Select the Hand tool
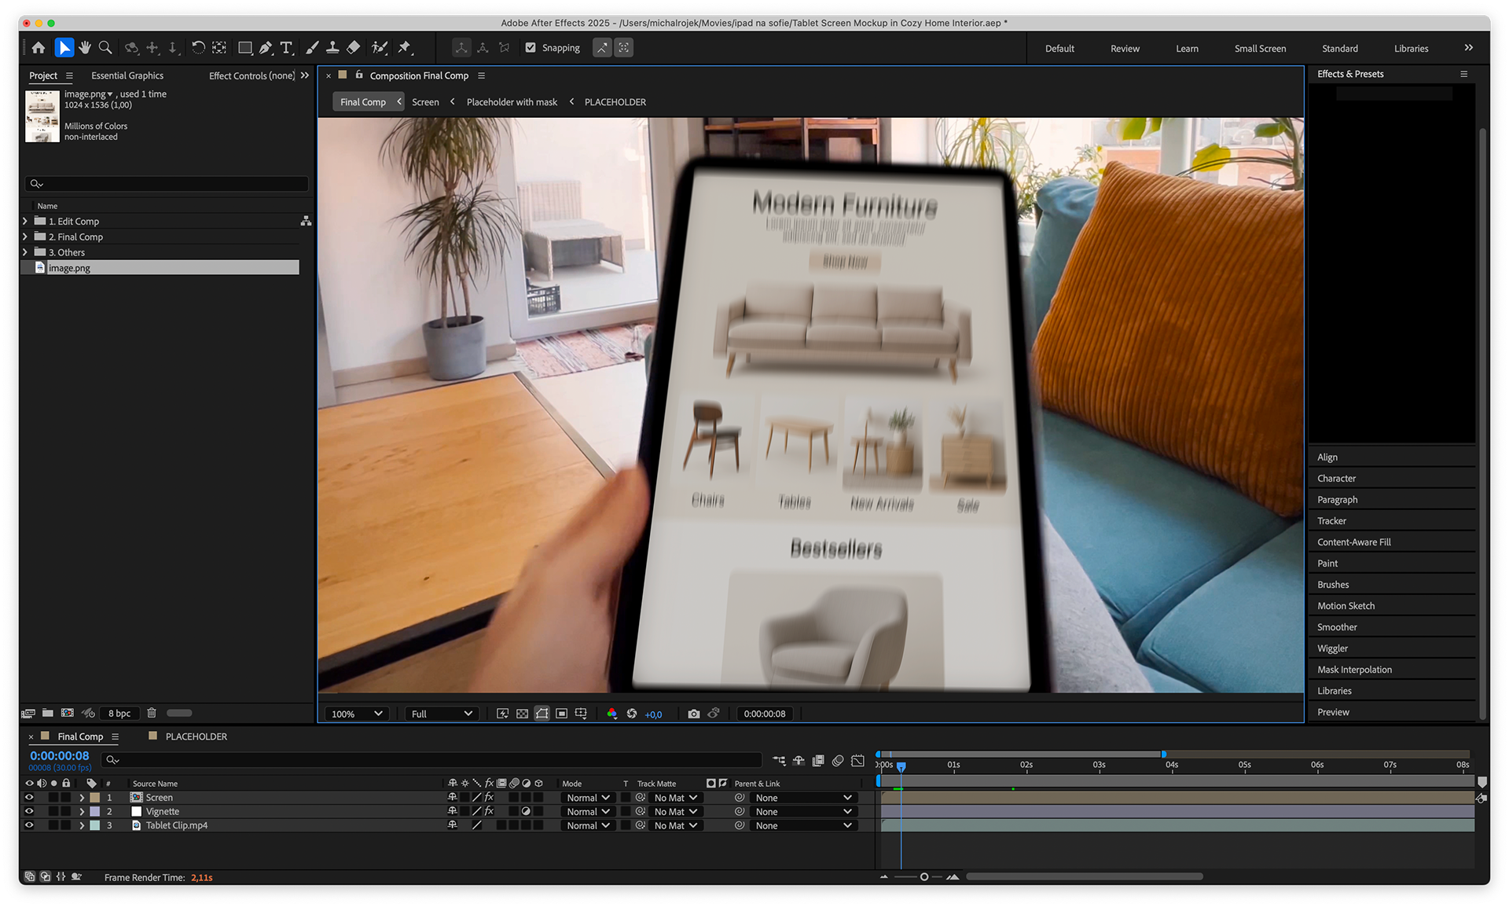The height and width of the screenshot is (907, 1509). tap(85, 48)
